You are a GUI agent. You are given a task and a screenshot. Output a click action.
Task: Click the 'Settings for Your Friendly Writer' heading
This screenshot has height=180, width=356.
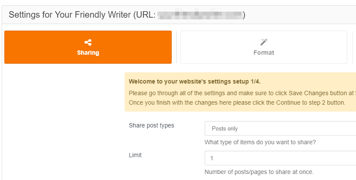coord(70,15)
